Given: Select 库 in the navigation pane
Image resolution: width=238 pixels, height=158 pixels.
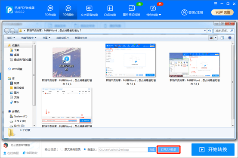Looking at the screenshot, I should pyautogui.click(x=11, y=78).
